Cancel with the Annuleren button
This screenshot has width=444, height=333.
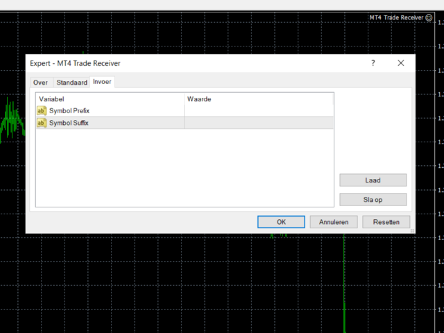(334, 222)
